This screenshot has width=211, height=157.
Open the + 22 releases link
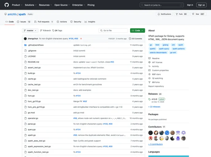tap(154, 107)
